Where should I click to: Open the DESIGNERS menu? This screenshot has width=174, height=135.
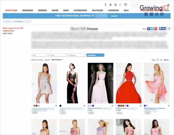click(x=27, y=10)
